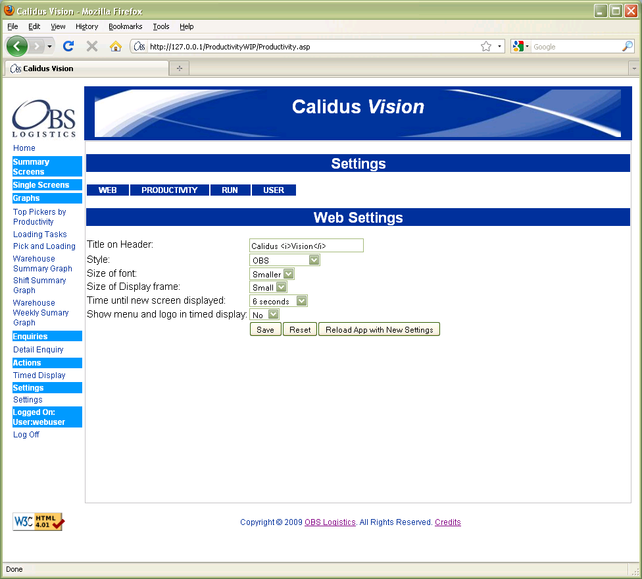The width and height of the screenshot is (642, 579).
Task: Open a new tab with the plus button
Action: click(x=180, y=69)
